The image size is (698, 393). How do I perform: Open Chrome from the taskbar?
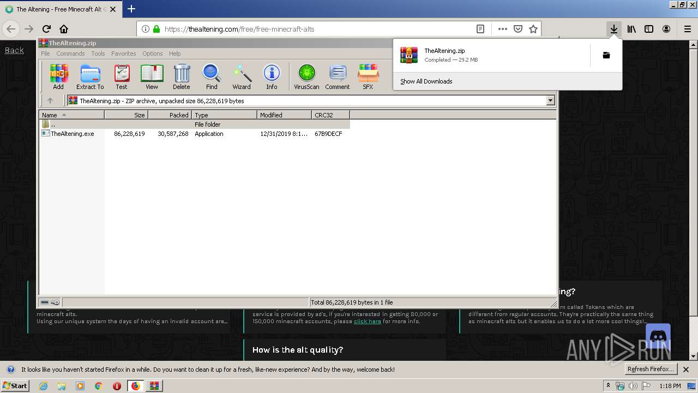98,385
